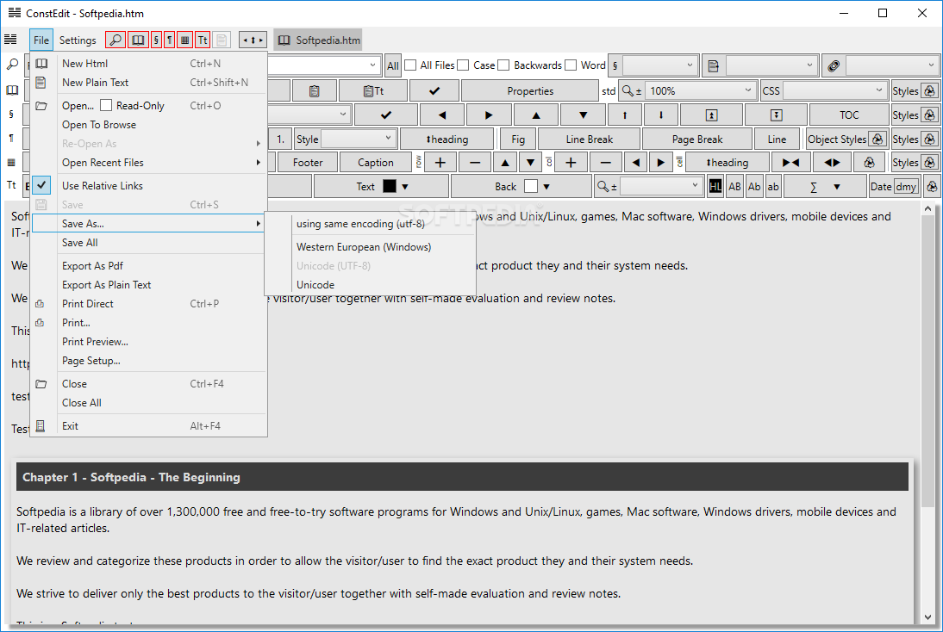Click the Properties button
This screenshot has height=632, width=943.
click(530, 90)
